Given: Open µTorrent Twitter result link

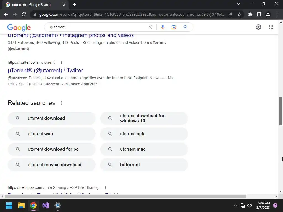Looking at the screenshot, I should [45, 70].
